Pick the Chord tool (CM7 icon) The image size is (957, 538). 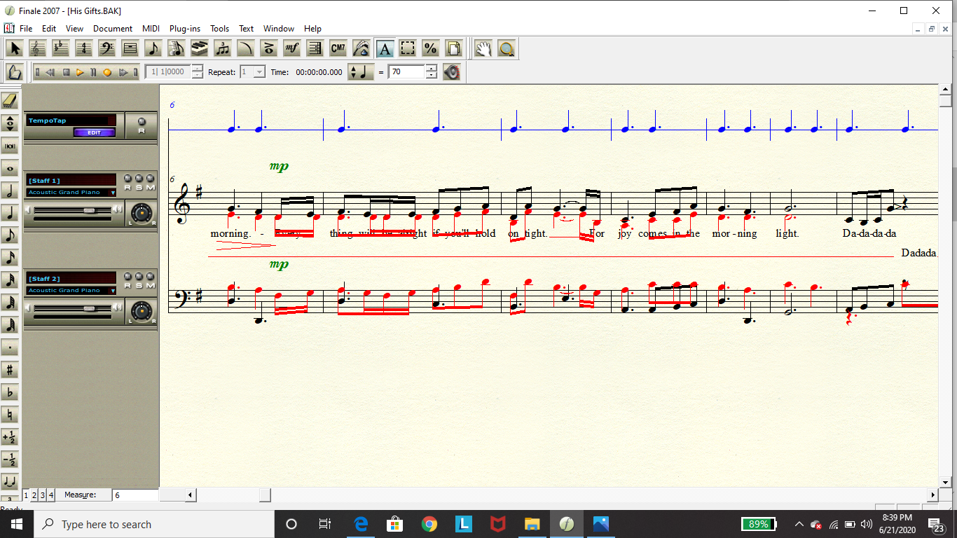click(338, 48)
